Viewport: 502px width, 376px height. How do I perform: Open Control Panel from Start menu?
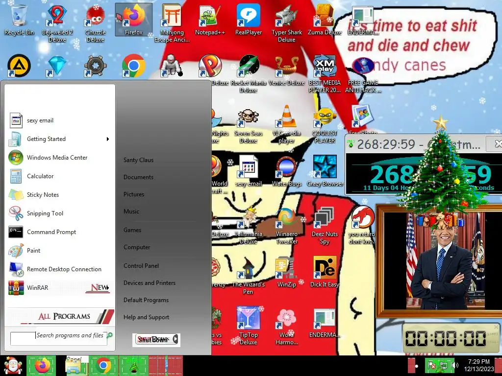pyautogui.click(x=141, y=266)
